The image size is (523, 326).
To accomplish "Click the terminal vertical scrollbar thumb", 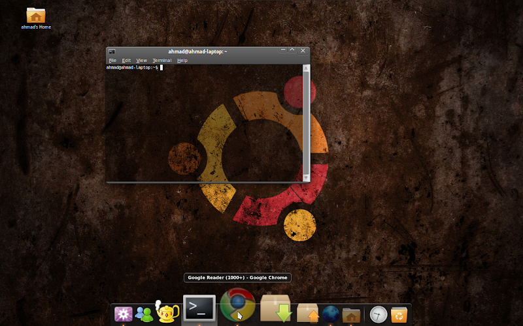I will tap(306, 123).
